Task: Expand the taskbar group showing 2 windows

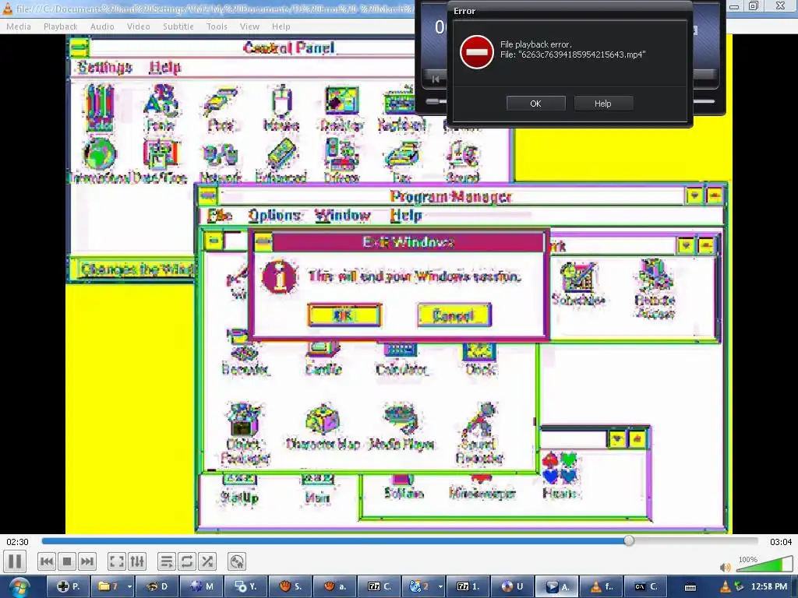Action: (441, 587)
